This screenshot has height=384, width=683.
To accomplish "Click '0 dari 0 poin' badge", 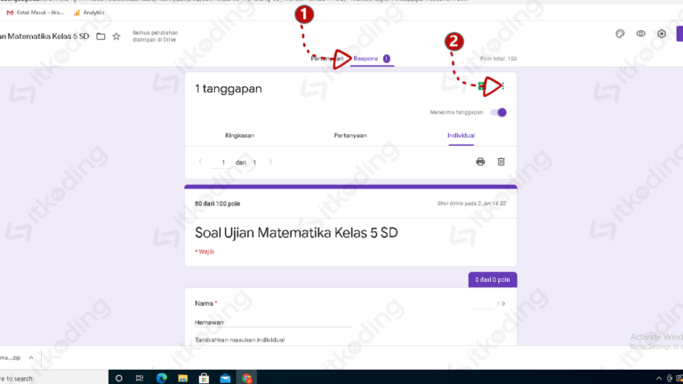I will [x=493, y=280].
